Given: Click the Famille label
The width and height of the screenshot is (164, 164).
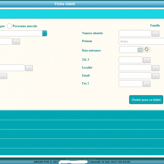Looking at the screenshot, I should pos(155,26).
